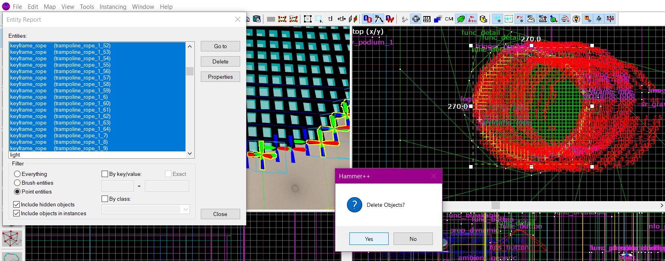The height and width of the screenshot is (261, 665).
Task: Open the By class dropdown list
Action: tap(185, 209)
